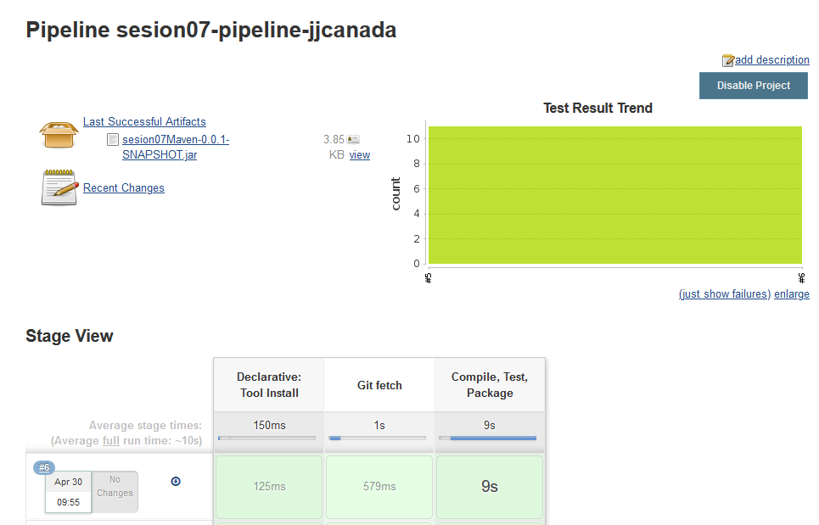This screenshot has height=525, width=819.
Task: Enlarge the test result trend chart
Action: [x=791, y=293]
